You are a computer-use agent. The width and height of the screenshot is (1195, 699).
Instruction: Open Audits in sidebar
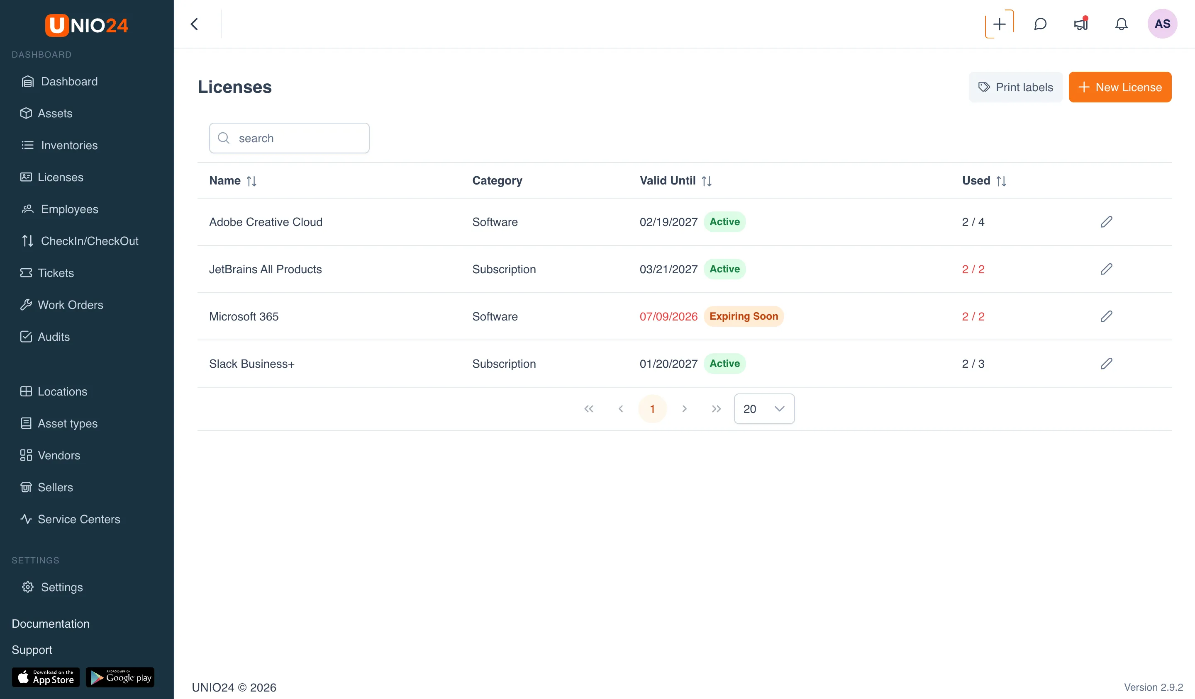tap(44, 337)
